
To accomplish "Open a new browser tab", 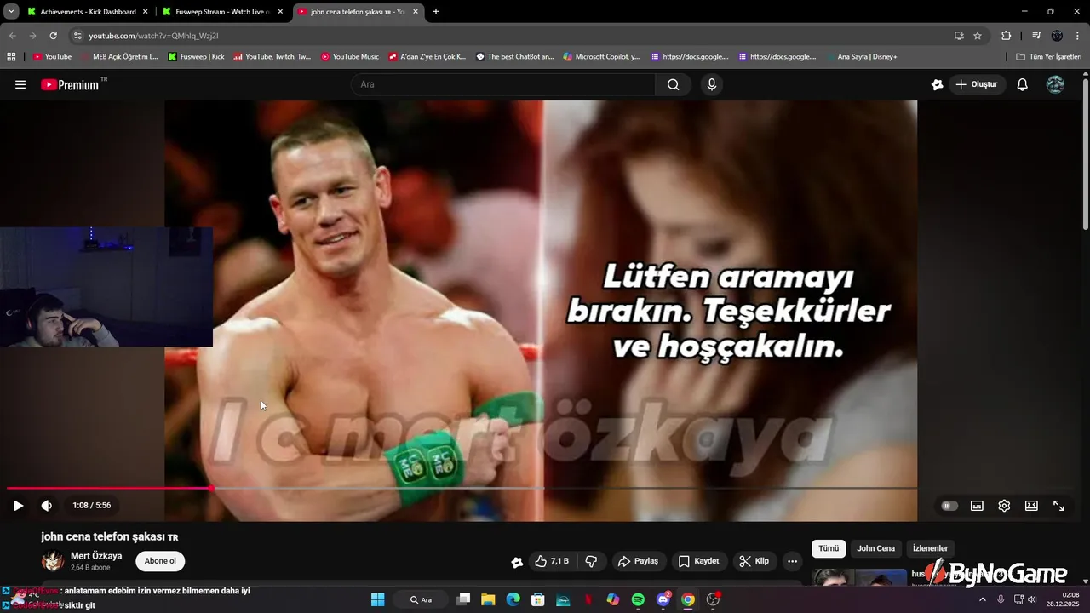I will 436,12.
